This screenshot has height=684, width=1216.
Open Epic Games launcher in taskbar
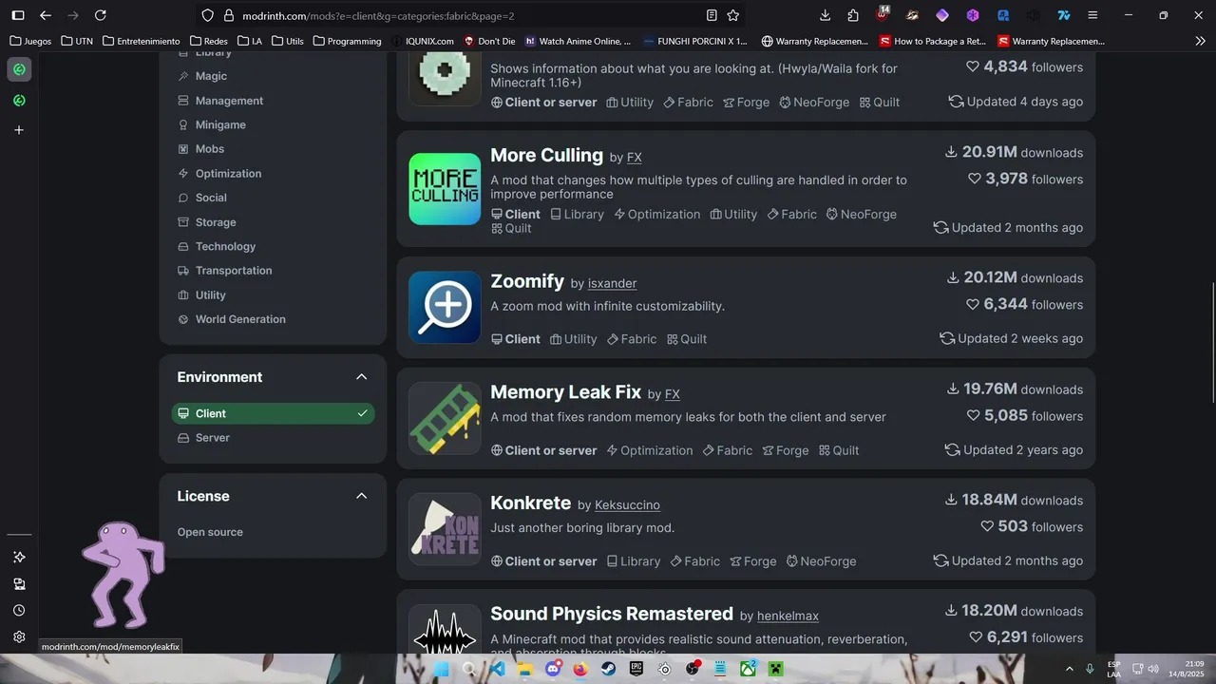[x=636, y=669]
